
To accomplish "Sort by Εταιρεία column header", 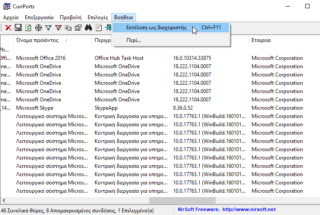I will point(284,40).
